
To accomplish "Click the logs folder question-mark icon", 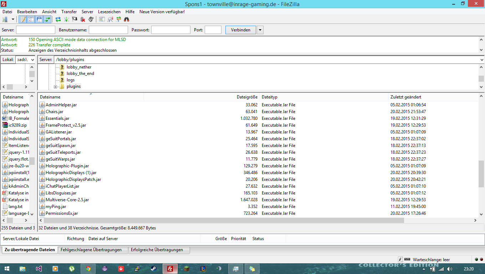I will pos(62,80).
